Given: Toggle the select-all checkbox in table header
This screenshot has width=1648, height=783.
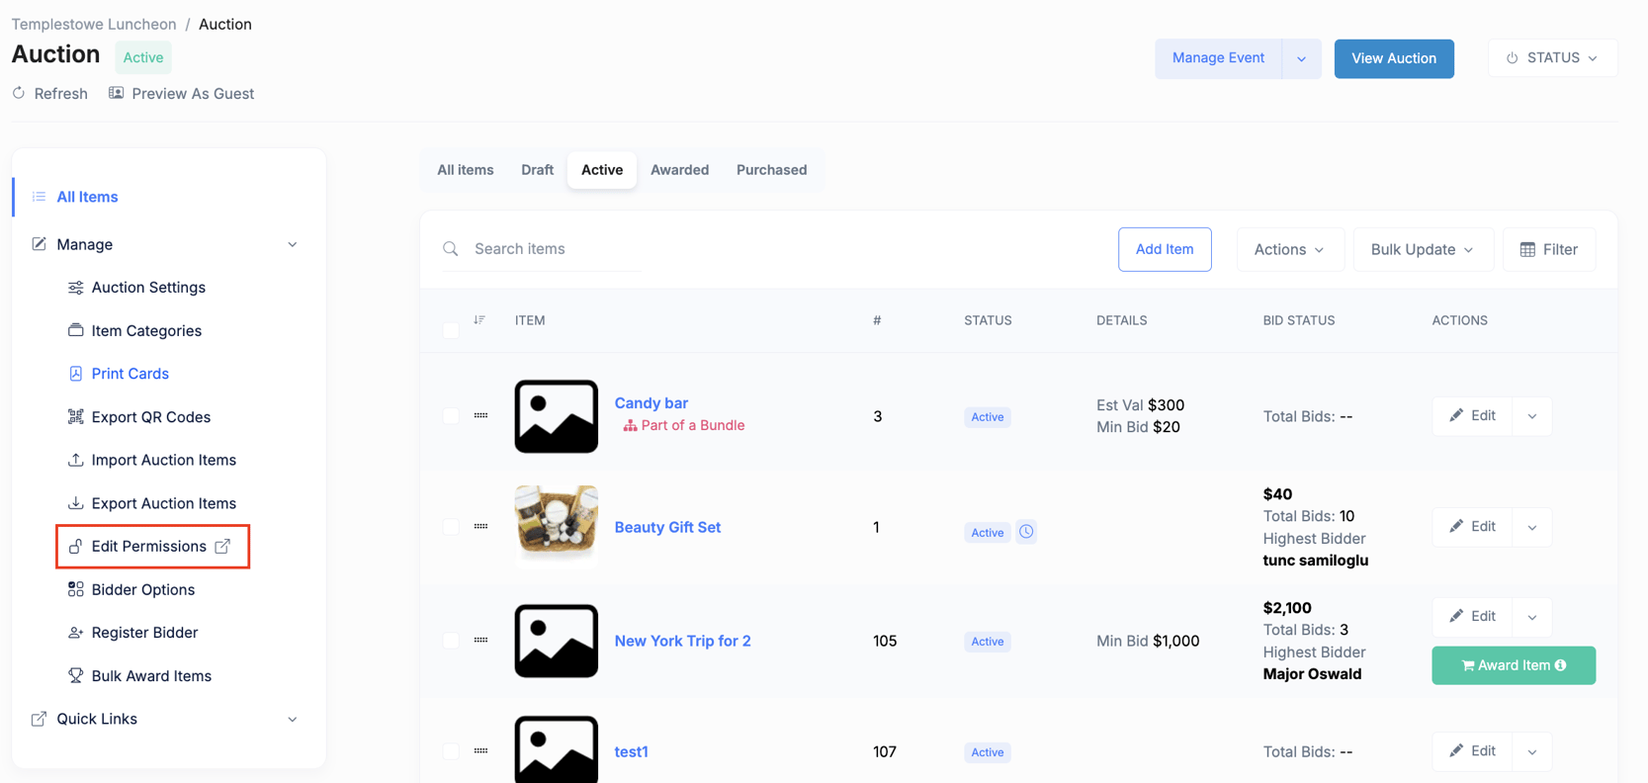Looking at the screenshot, I should point(451,329).
